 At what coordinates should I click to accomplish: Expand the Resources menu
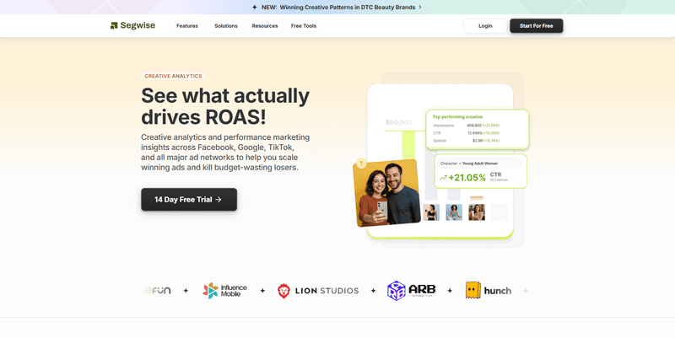pyautogui.click(x=264, y=26)
